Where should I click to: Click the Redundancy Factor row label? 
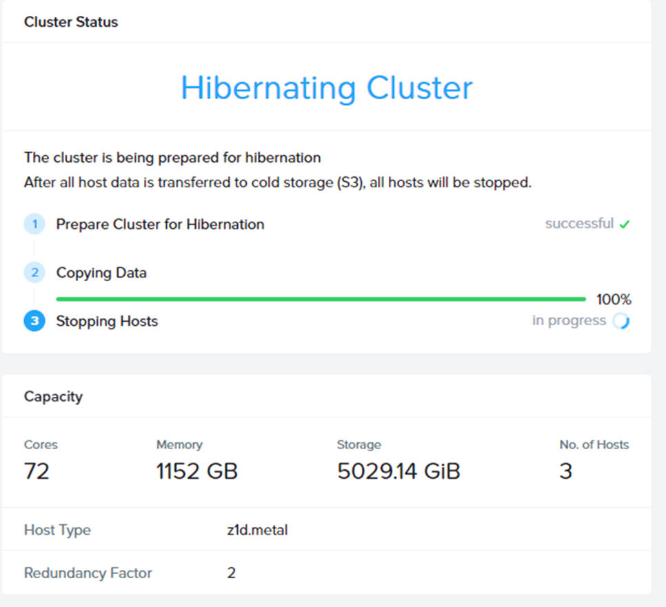pyautogui.click(x=88, y=573)
